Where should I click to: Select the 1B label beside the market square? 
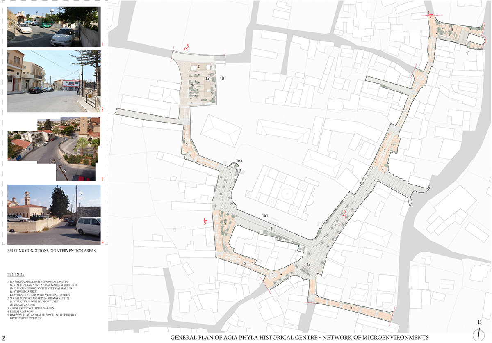pos(223,78)
